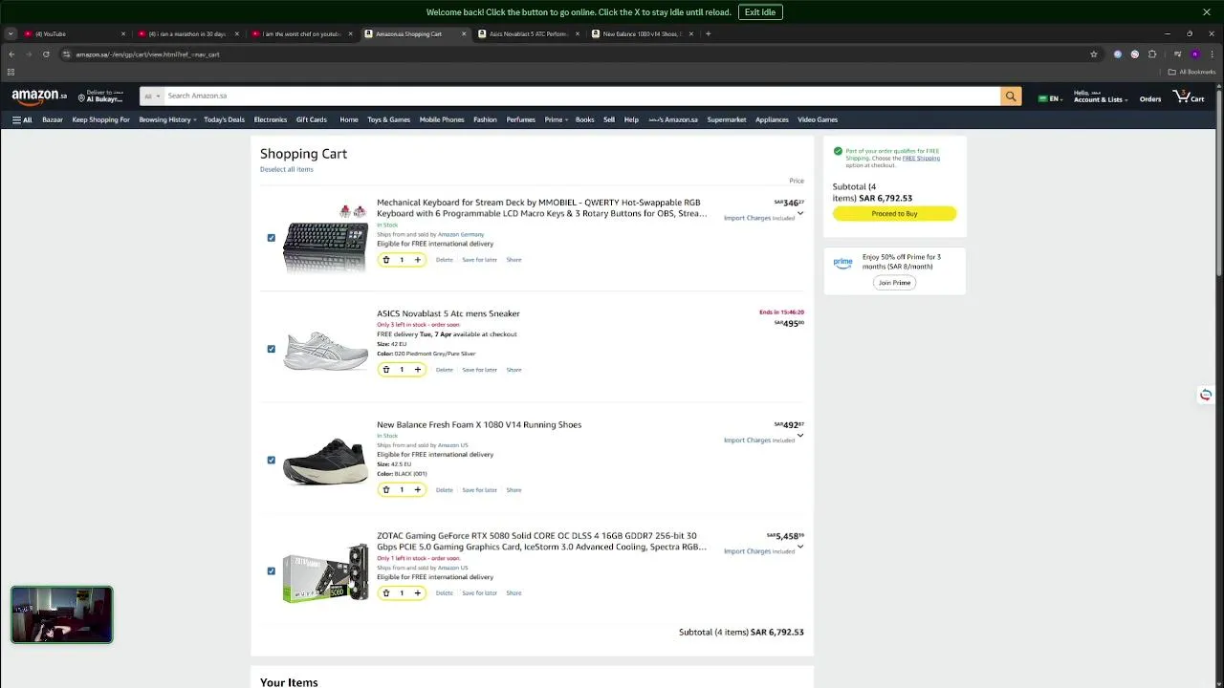Open ZOTAC RTX 5080 product thumbnail
This screenshot has height=688, width=1224.
click(x=325, y=571)
